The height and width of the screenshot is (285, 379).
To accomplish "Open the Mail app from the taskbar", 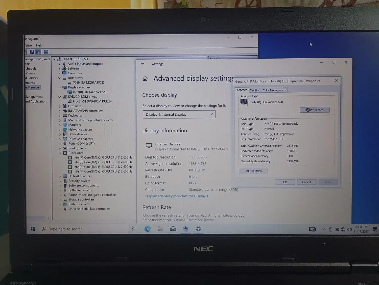I will pos(173,229).
